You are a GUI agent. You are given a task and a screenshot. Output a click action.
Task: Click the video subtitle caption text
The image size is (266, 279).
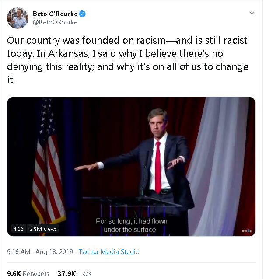pos(131,226)
